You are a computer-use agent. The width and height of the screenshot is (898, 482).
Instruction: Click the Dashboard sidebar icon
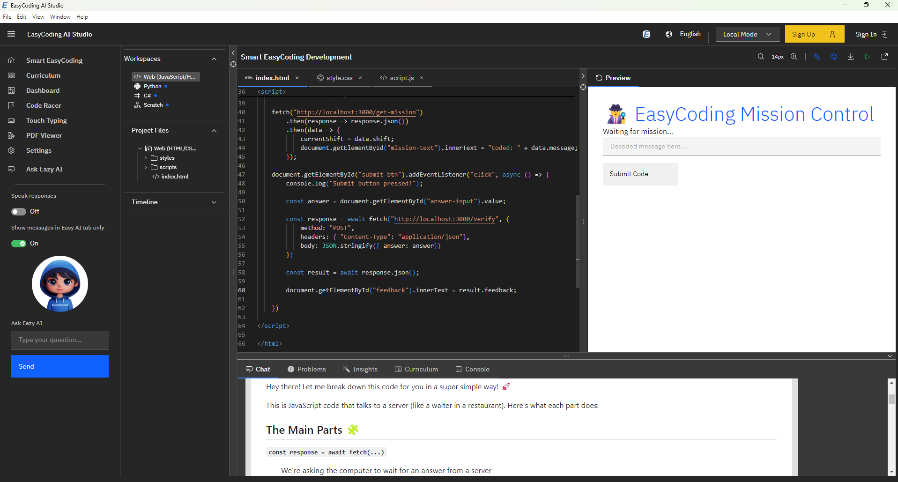tap(11, 90)
